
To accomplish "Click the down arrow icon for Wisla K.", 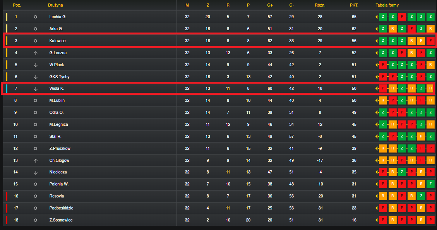I will coord(35,89).
